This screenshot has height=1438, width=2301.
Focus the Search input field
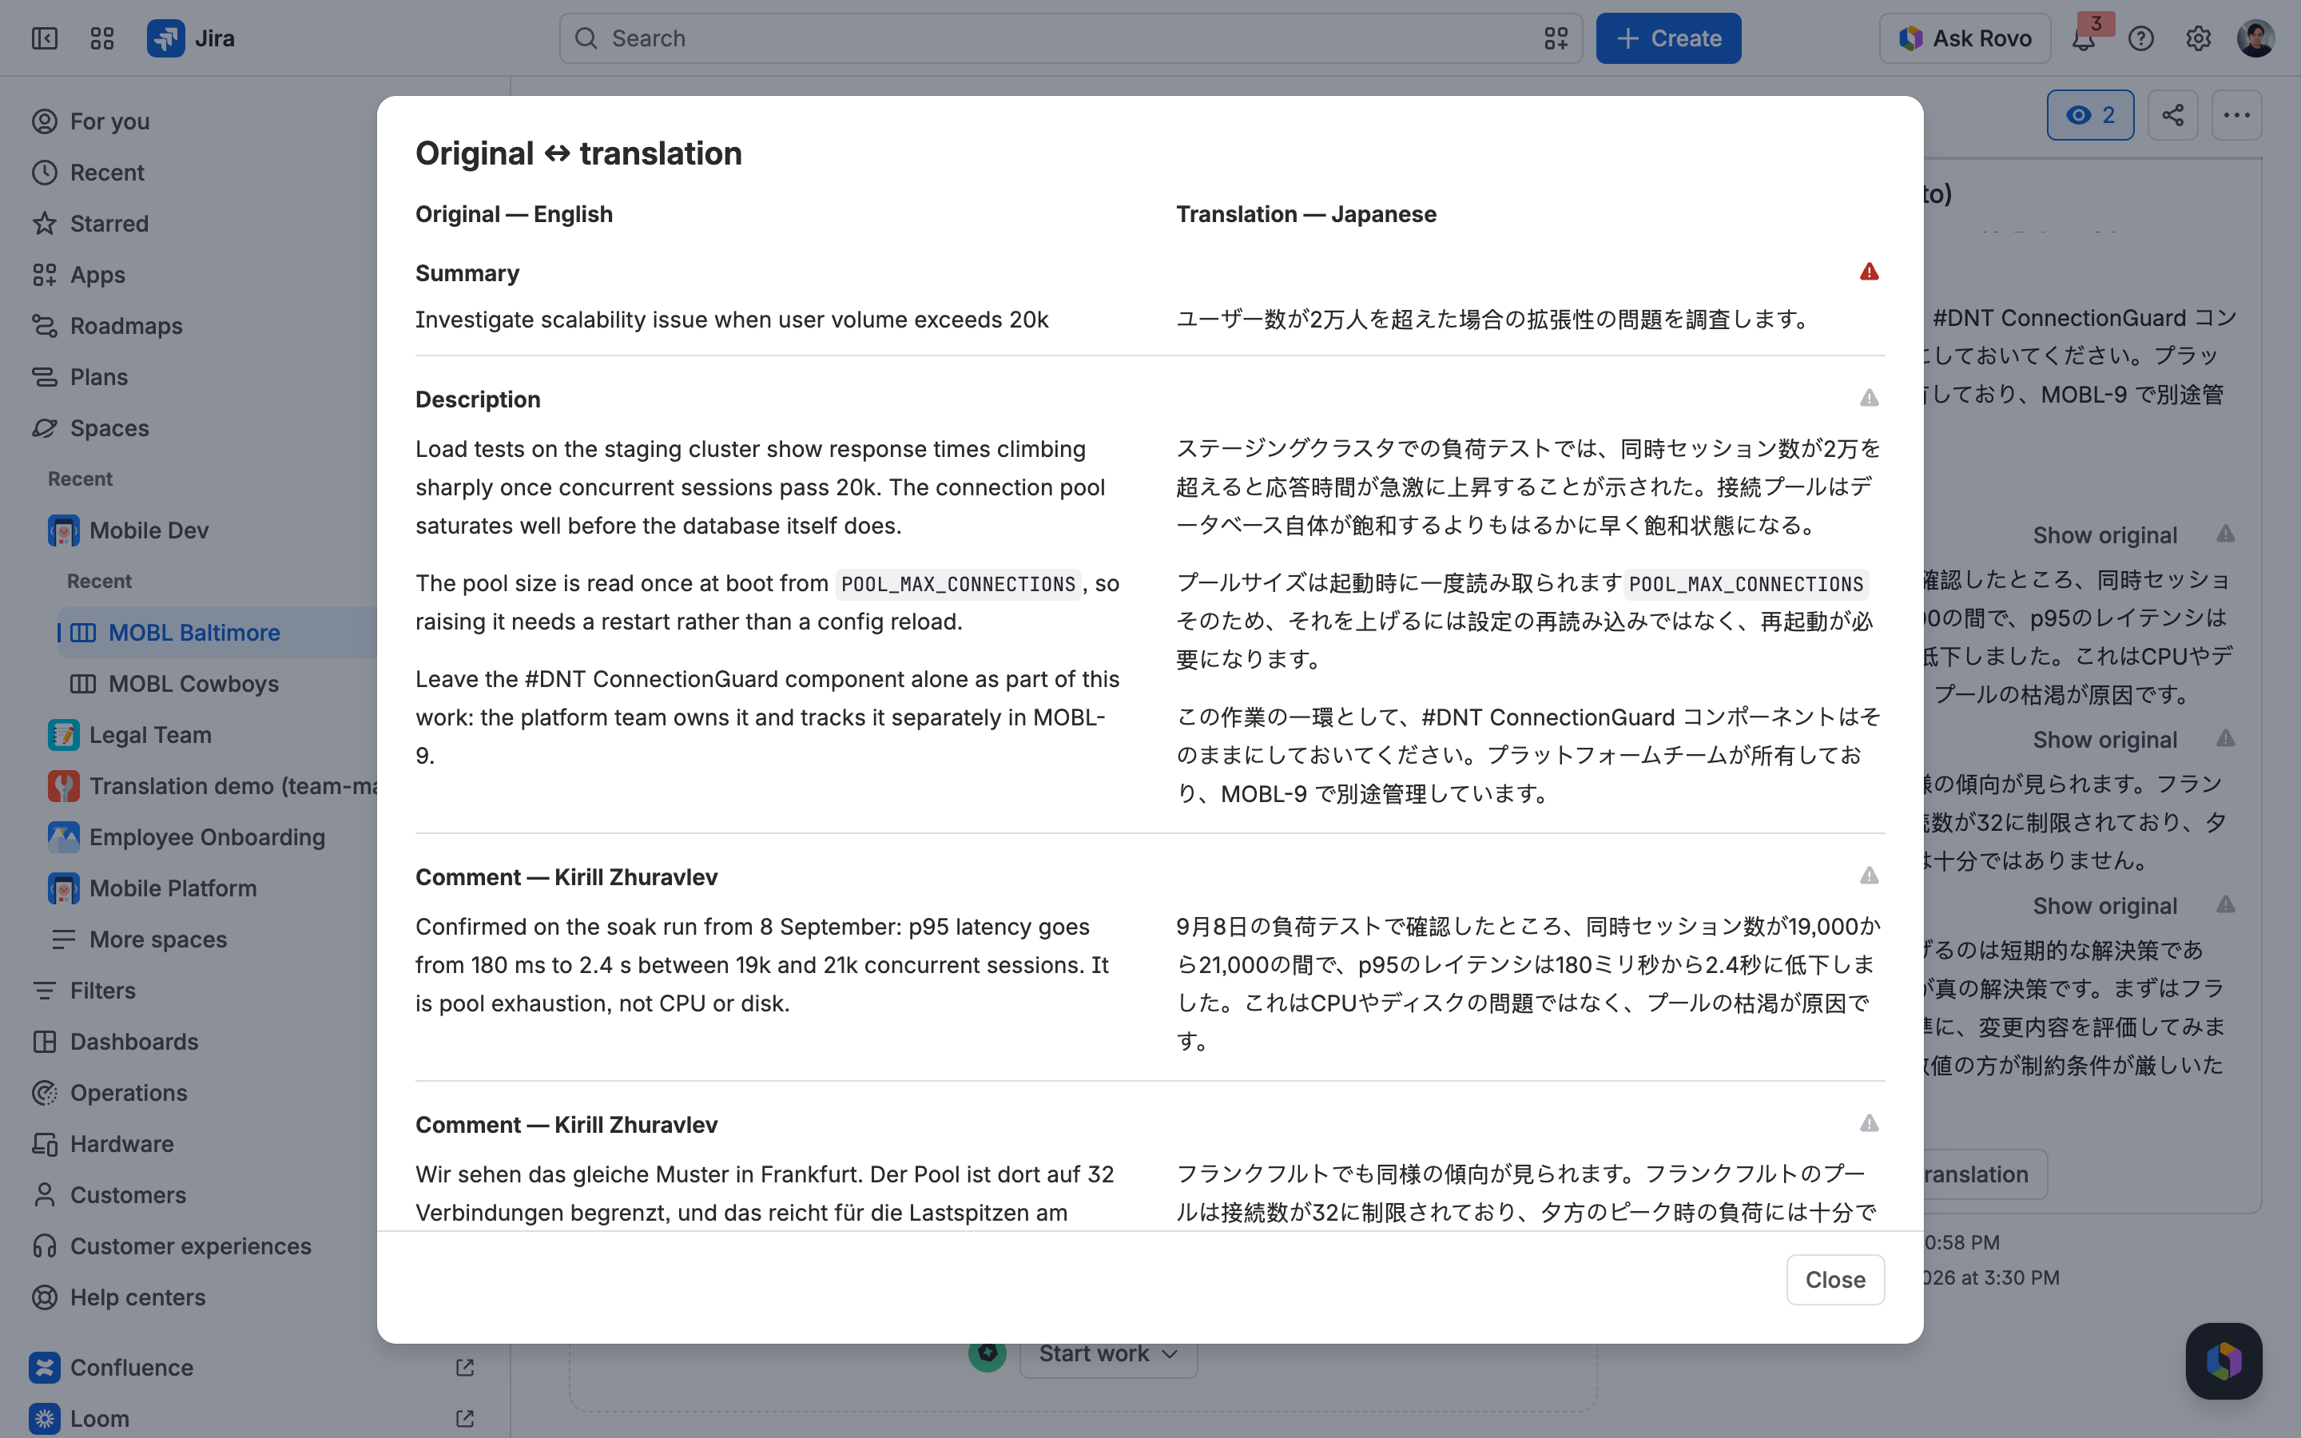click(x=1071, y=38)
